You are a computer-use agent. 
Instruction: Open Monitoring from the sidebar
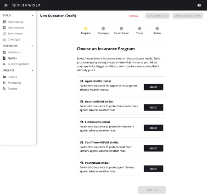(14, 83)
